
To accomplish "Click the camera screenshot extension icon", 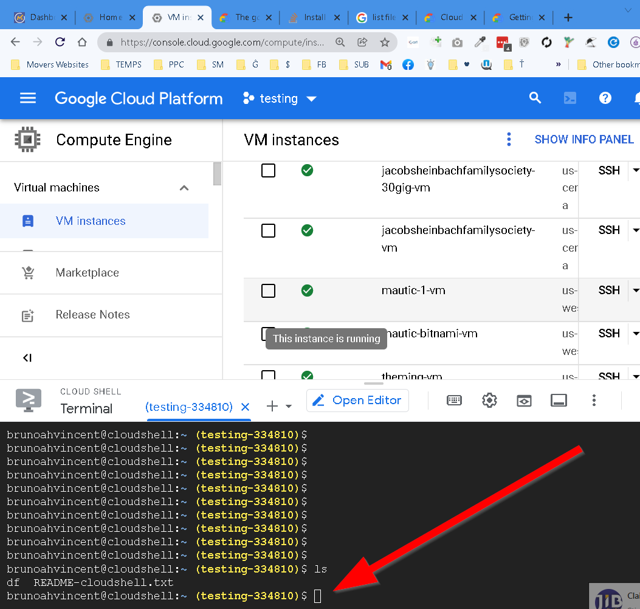I will point(457,42).
